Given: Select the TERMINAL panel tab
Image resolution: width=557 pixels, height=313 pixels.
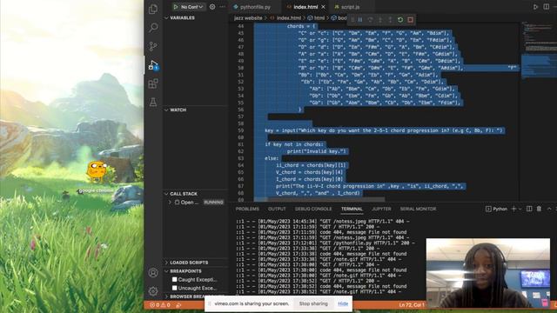Looking at the screenshot, I should 352,209.
